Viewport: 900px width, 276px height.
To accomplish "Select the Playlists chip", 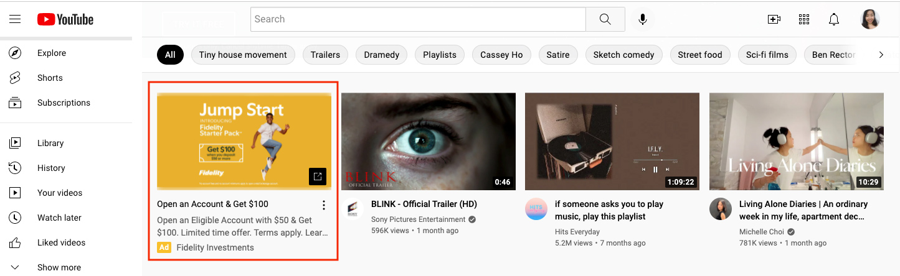I will coord(440,55).
